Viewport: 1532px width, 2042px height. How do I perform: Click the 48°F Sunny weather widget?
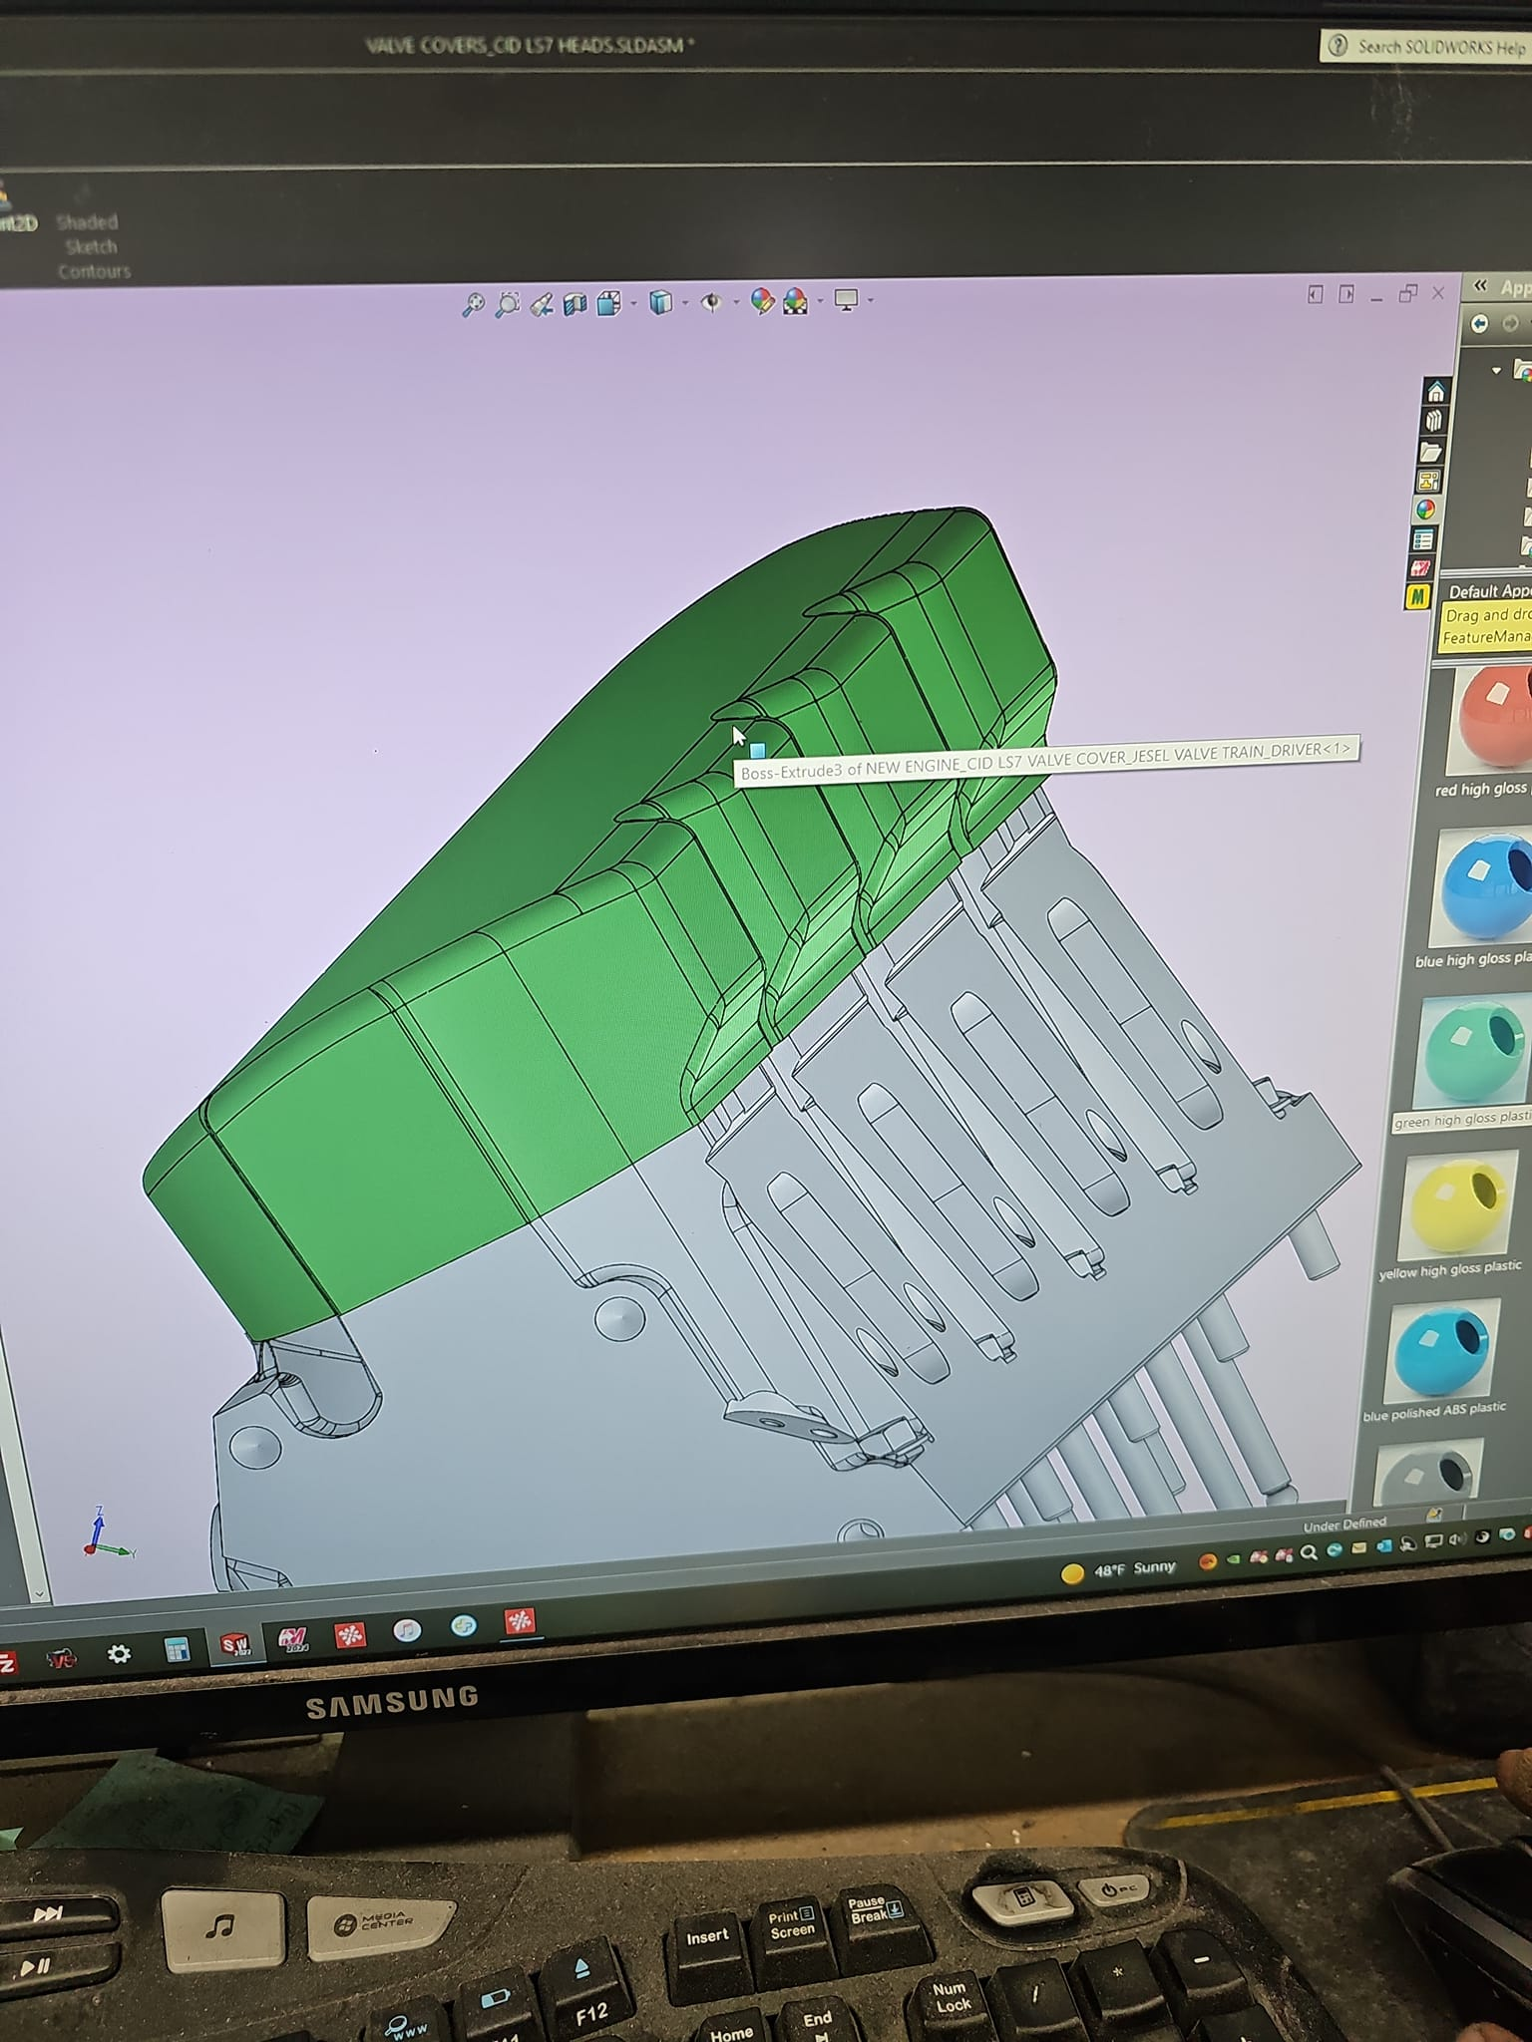(1118, 1570)
